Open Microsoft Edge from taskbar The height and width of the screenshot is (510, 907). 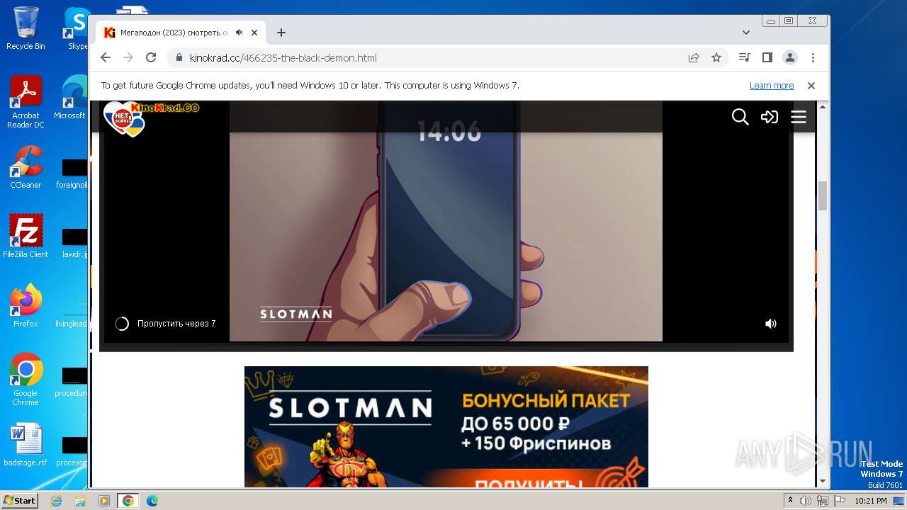152,501
